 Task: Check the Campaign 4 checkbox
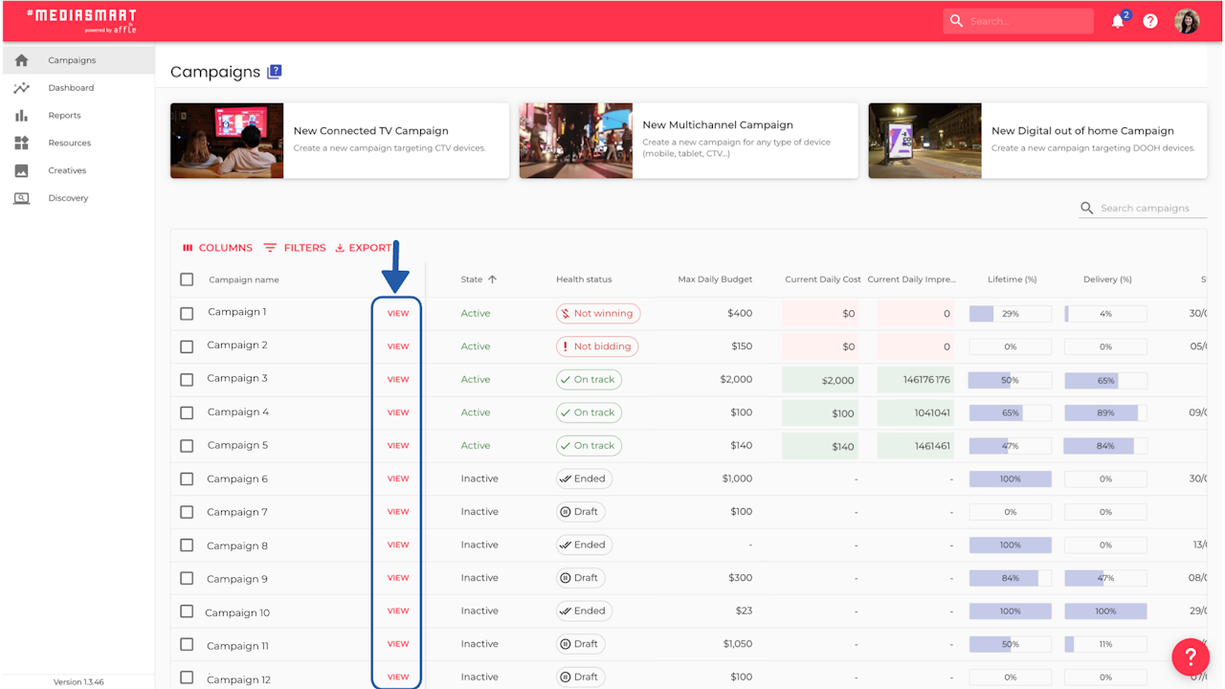tap(187, 412)
